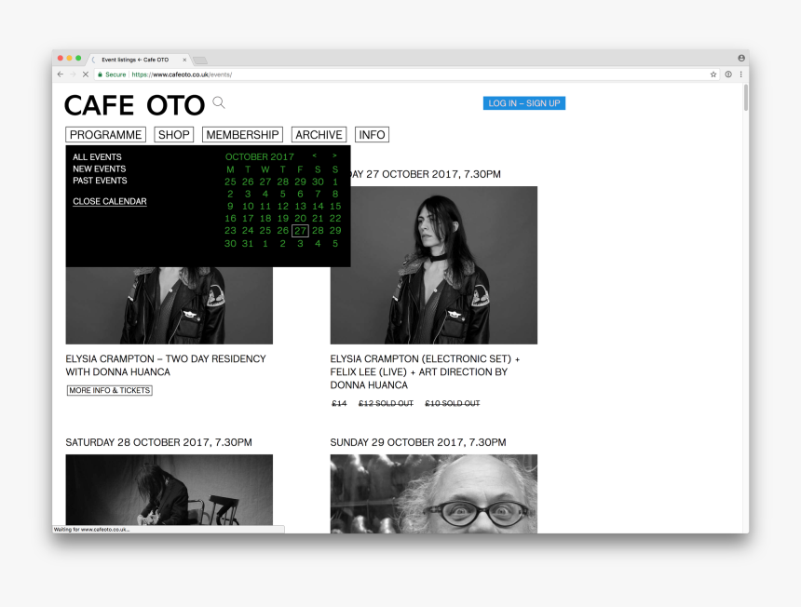Open a new browser tab
Screen dimensions: 801x607
(200, 61)
